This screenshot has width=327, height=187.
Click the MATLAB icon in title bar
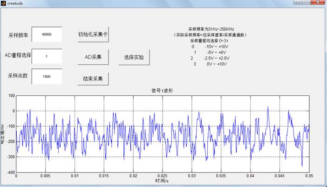[x=3, y=3]
